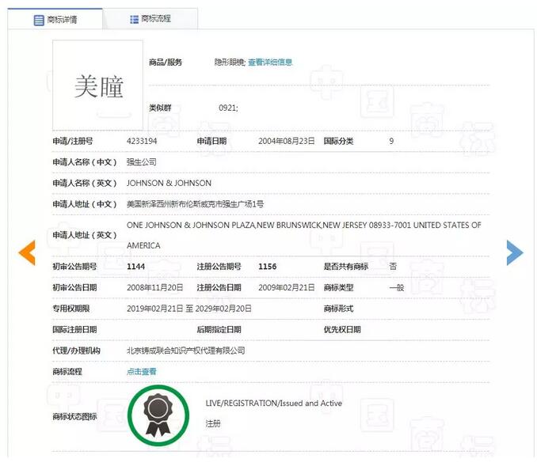Viewport: 537px width, 470px height.
Task: Select preliminary announcement date 2008年11月20日
Action: 154,288
